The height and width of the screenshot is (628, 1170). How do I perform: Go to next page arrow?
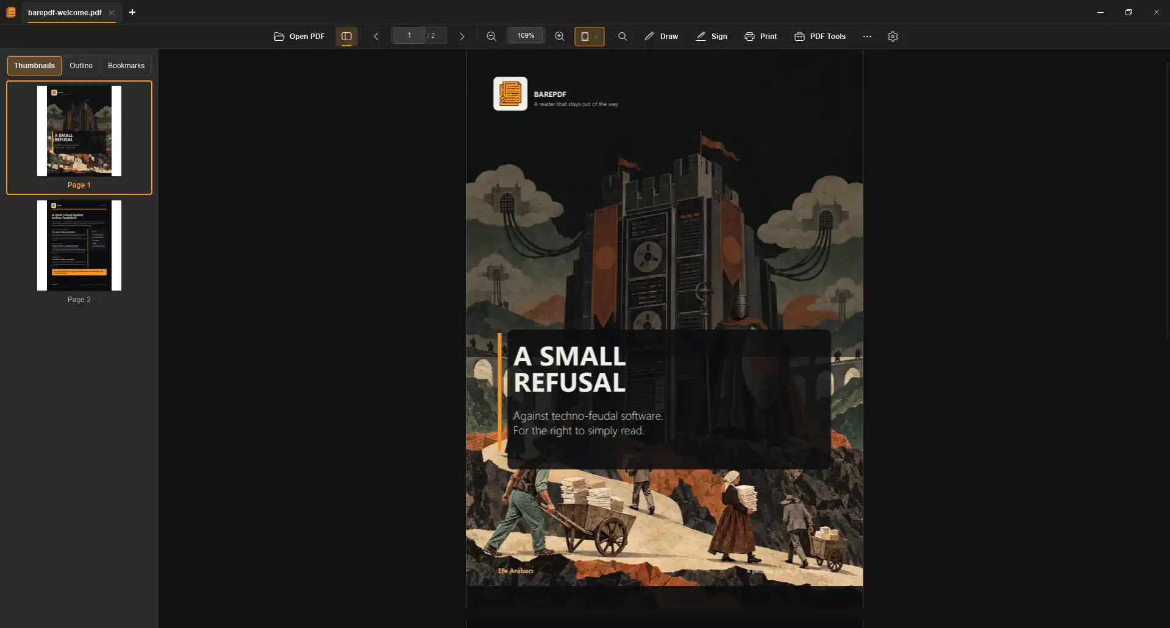point(462,37)
